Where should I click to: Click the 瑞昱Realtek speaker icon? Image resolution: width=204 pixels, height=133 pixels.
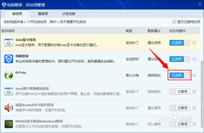pyautogui.click(x=9, y=108)
